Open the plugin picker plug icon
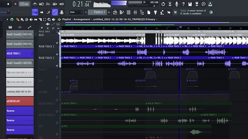The width and height of the screenshot is (248, 139). 155,12
